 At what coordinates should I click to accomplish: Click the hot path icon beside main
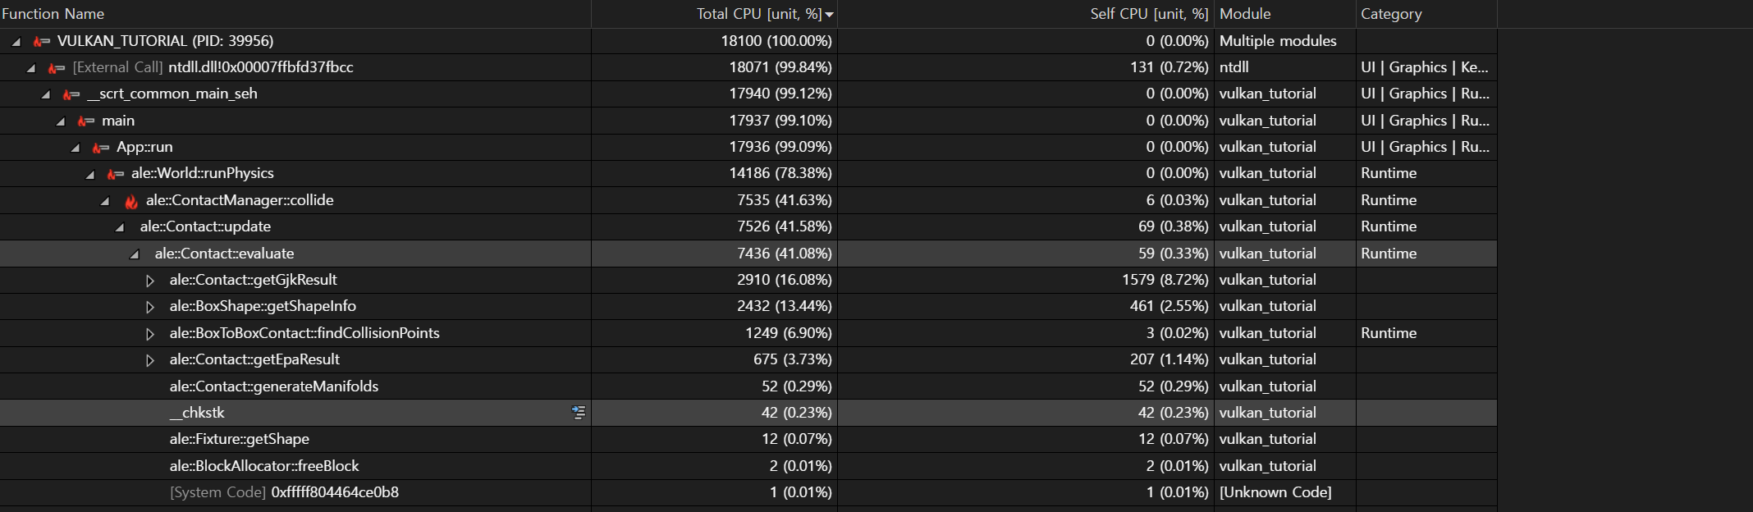85,121
